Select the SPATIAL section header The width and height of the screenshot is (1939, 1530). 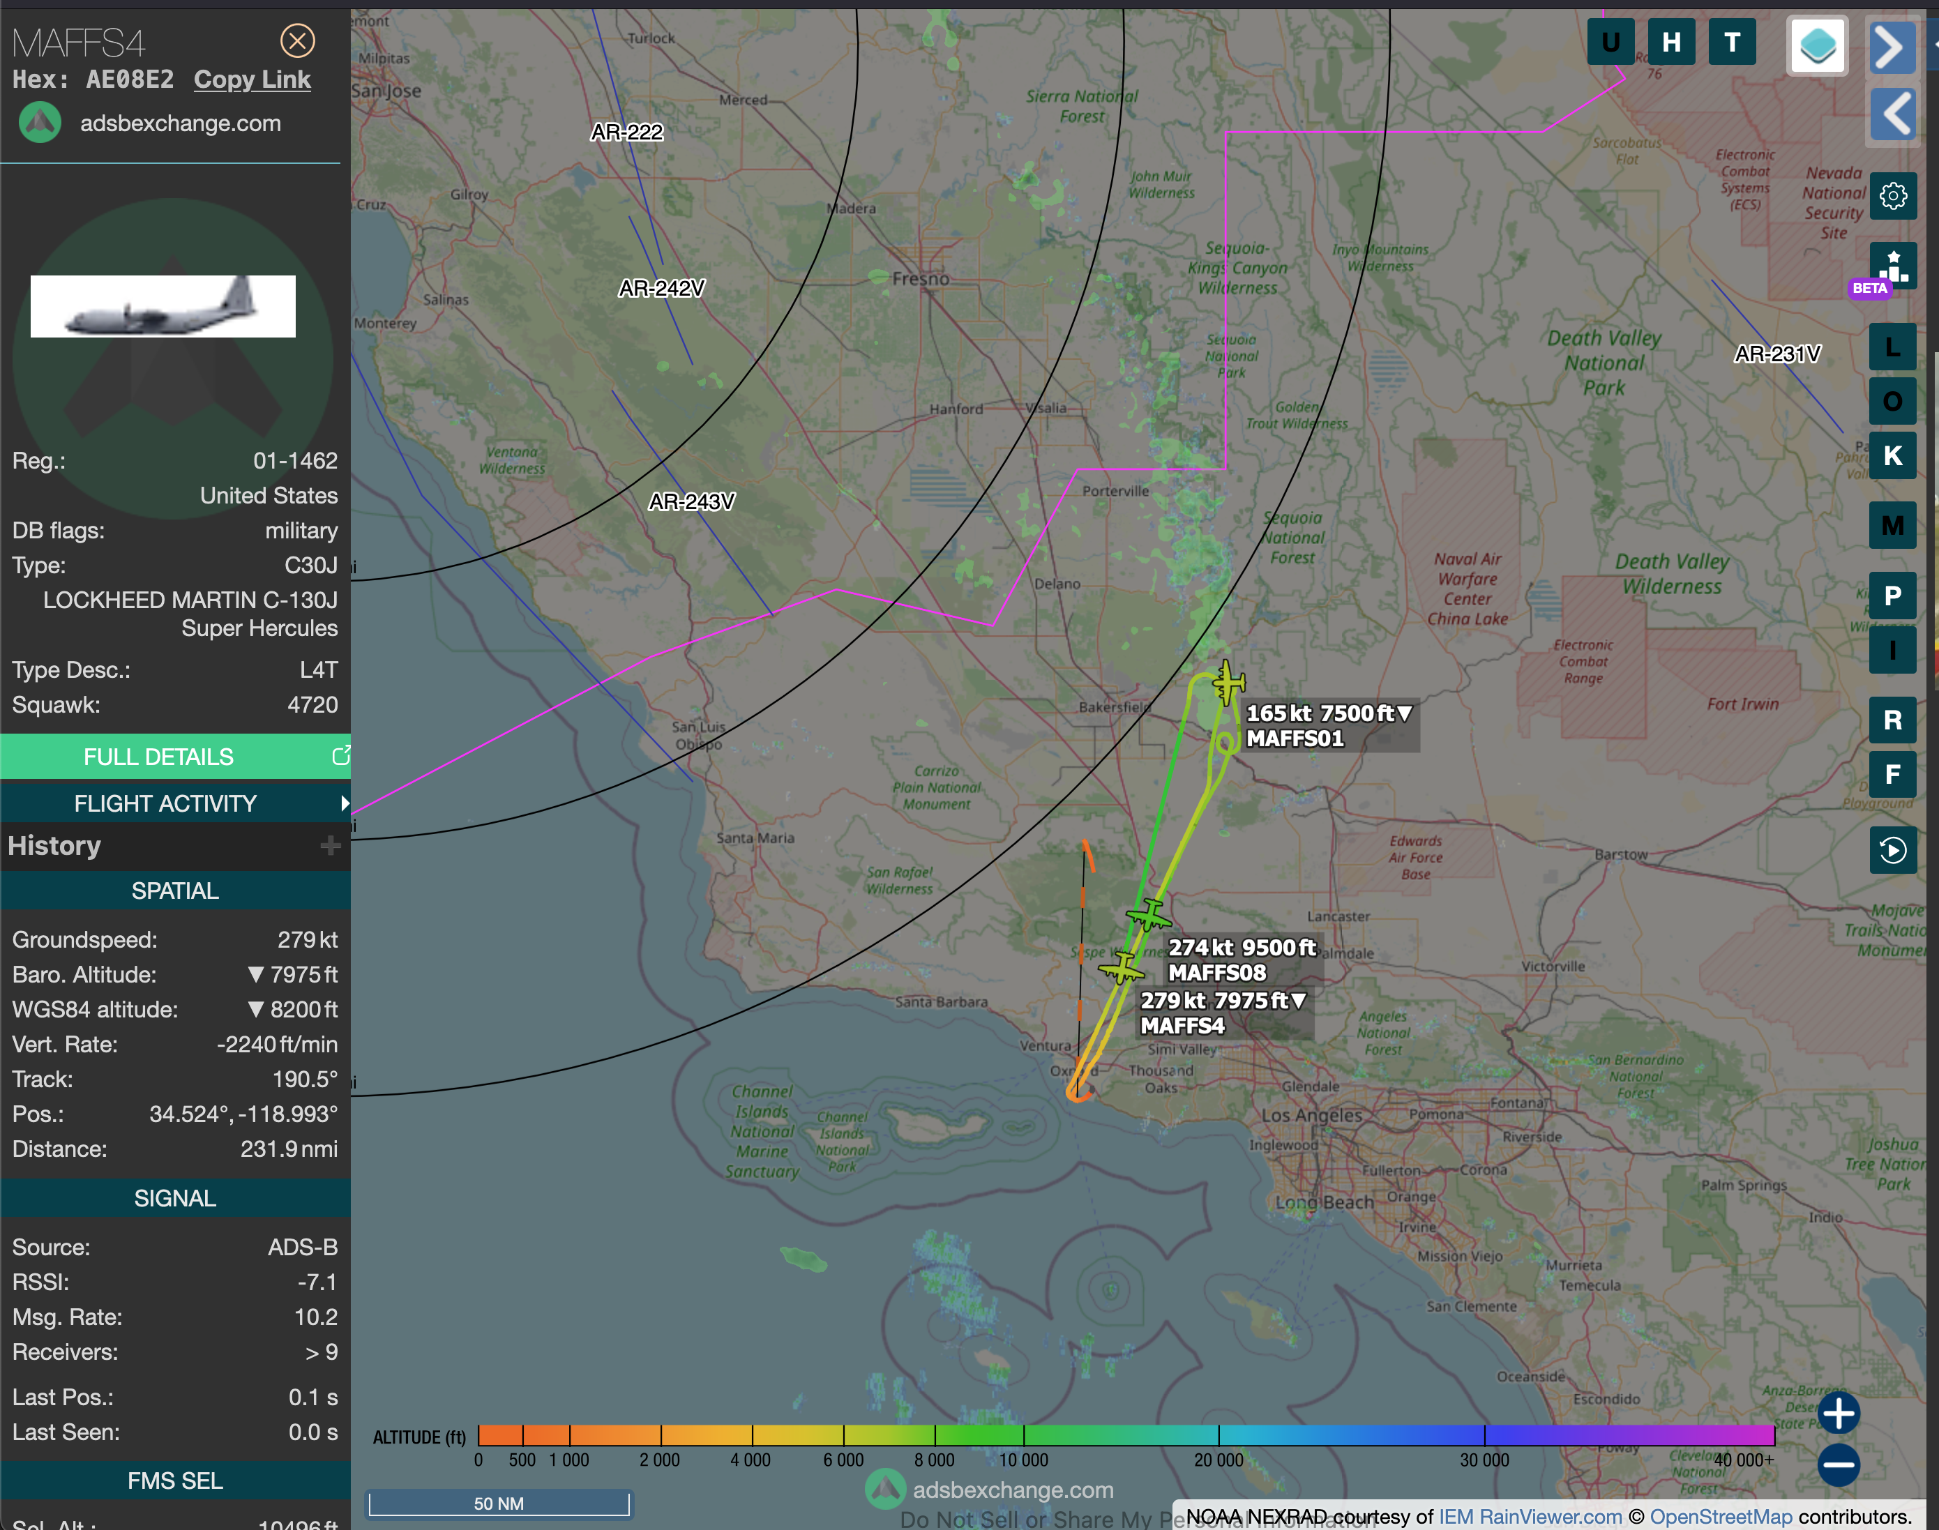point(176,891)
